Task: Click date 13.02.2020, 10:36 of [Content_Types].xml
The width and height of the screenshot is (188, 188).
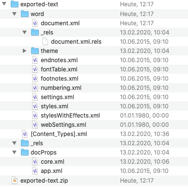Action: tap(145, 134)
